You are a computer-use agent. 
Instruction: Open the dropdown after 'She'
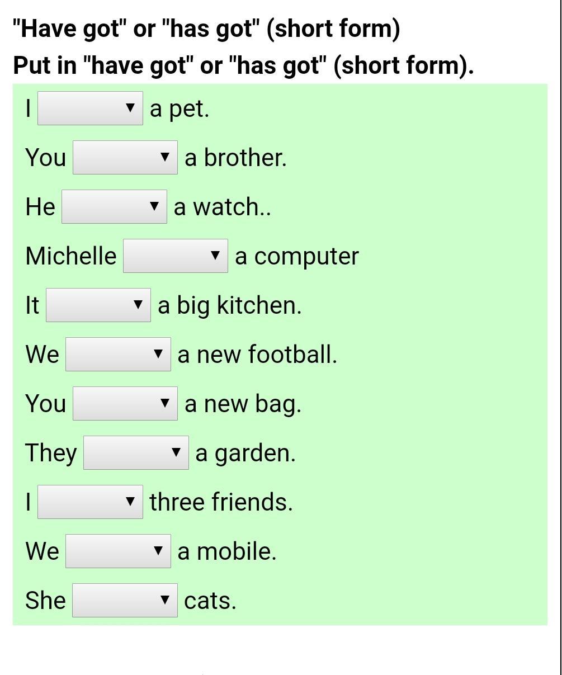click(x=125, y=600)
